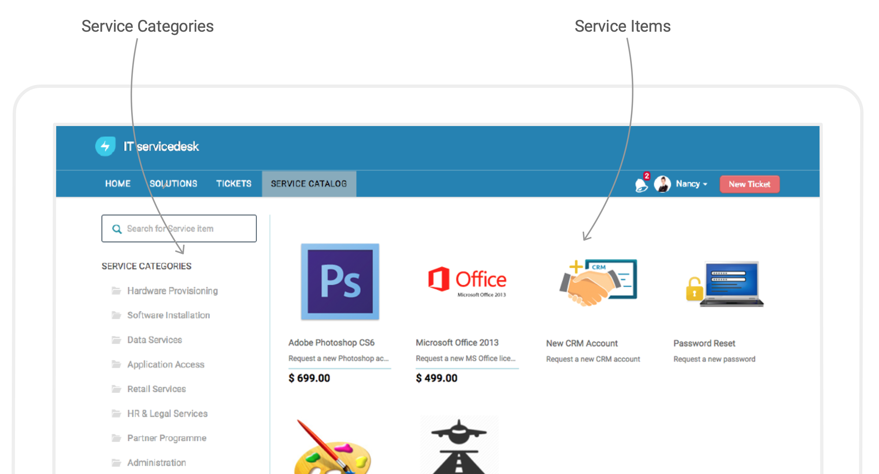
Task: Select HR & Legal Services category
Action: click(167, 413)
